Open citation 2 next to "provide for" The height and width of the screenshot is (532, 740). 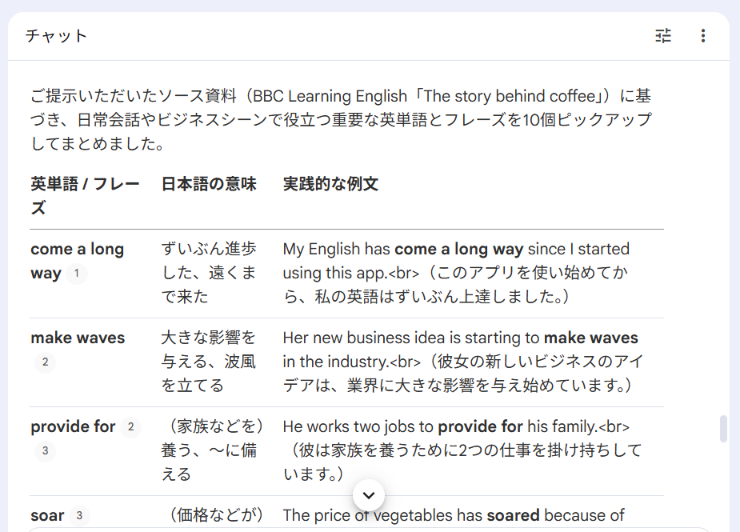130,427
